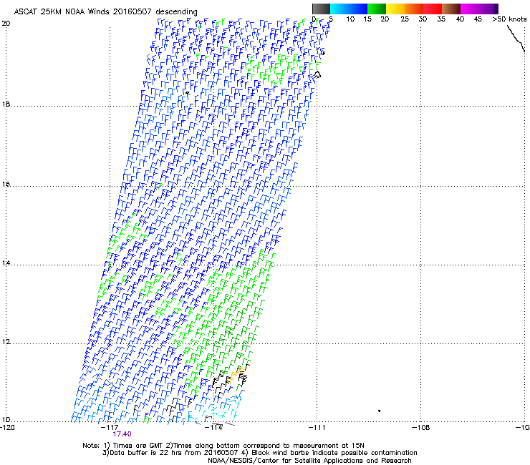
Task: Click the cyan 5-10 knots legend segment
Action: coord(339,9)
